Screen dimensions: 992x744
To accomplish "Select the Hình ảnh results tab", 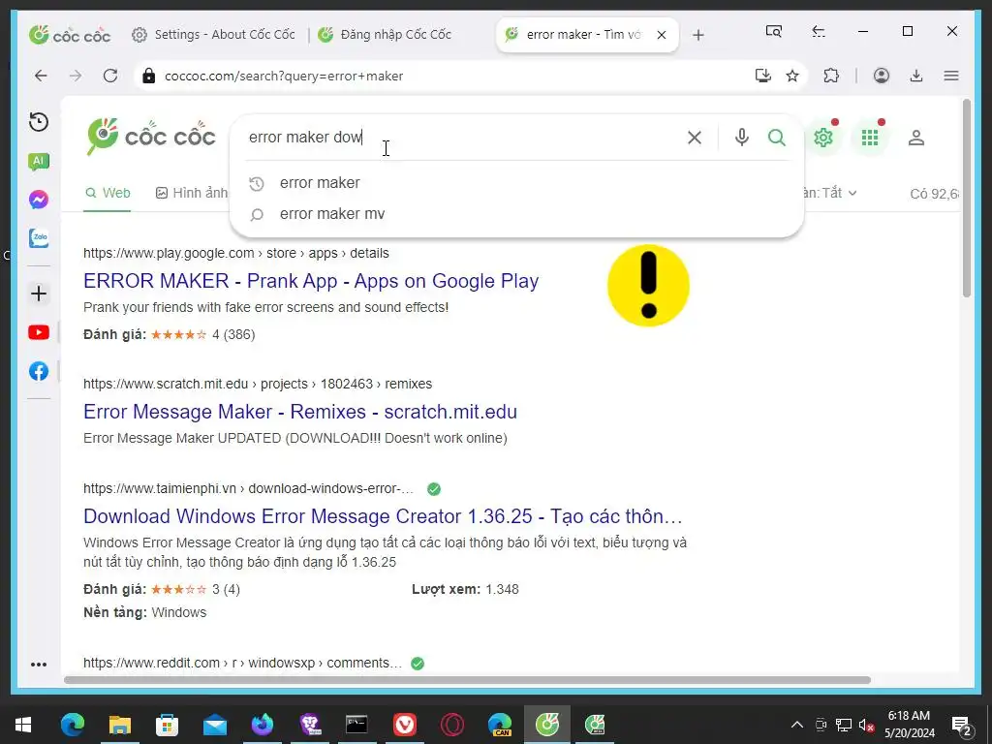I will 192,193.
